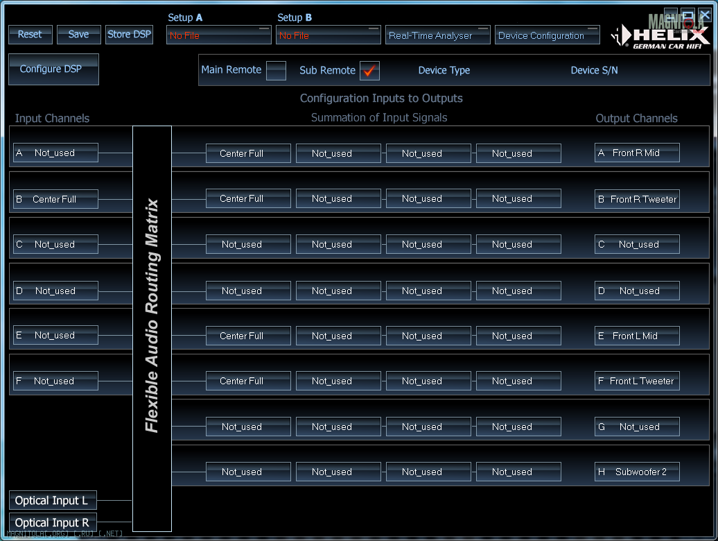718x541 pixels.
Task: Click the Save button
Action: pyautogui.click(x=78, y=35)
